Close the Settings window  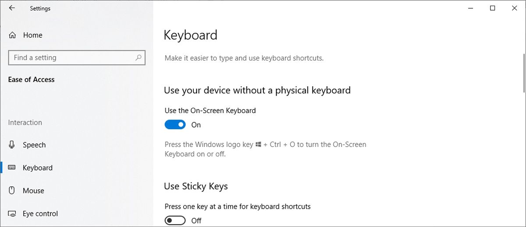click(514, 8)
